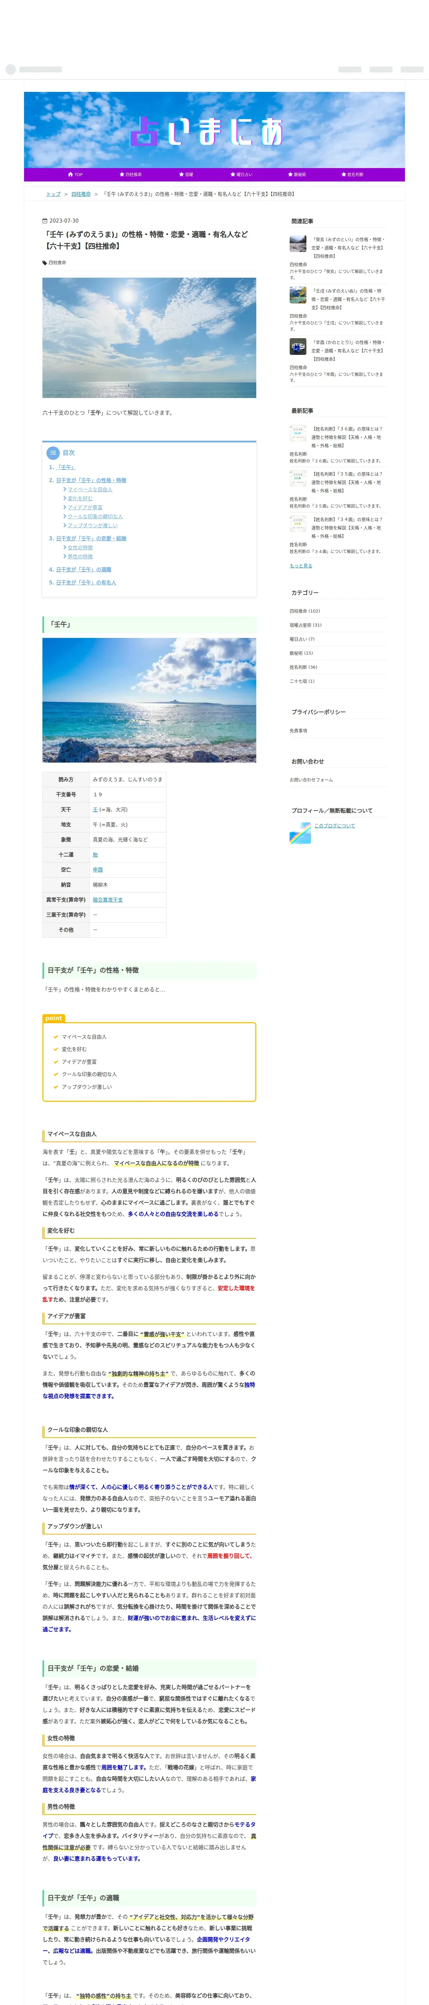
Task: Toggle the 目次 list icon
Action: [53, 453]
